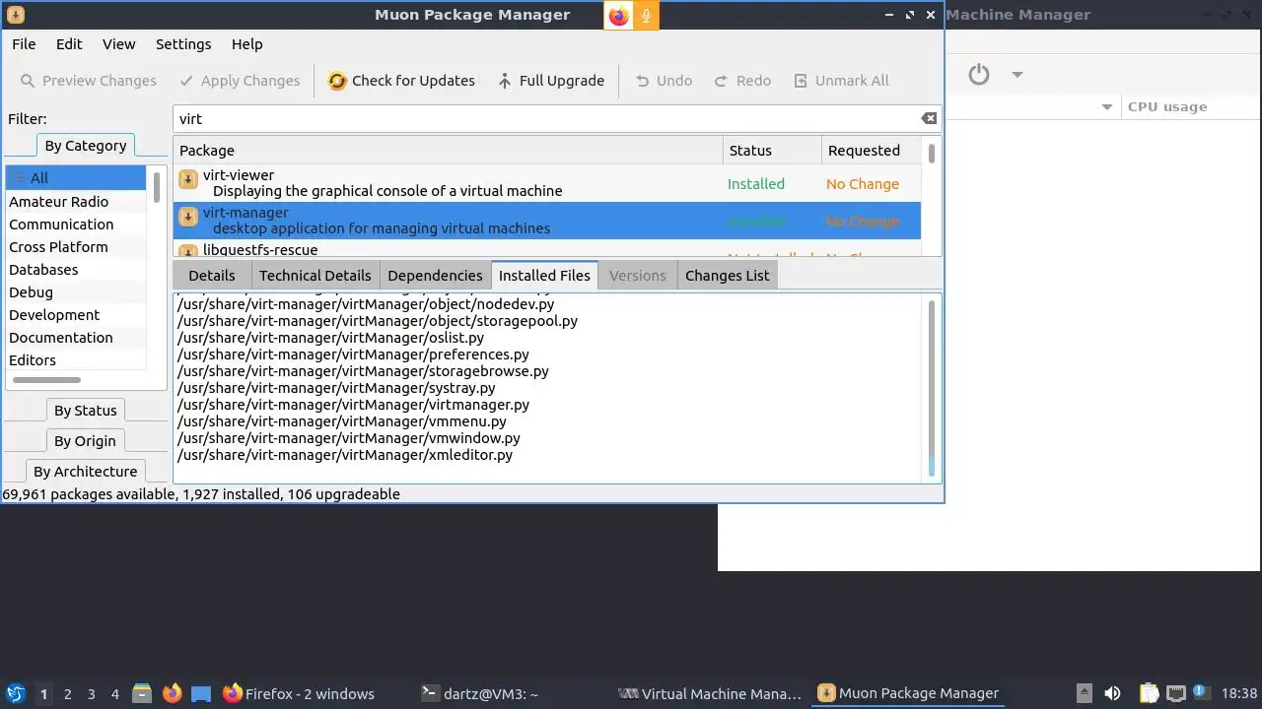Click the volume speaker tray icon
Image resolution: width=1262 pixels, height=709 pixels.
tap(1112, 694)
